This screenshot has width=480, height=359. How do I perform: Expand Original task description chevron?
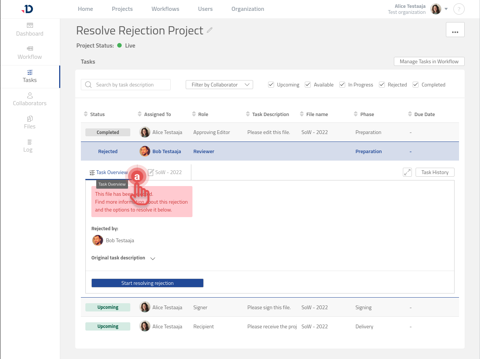pos(153,258)
